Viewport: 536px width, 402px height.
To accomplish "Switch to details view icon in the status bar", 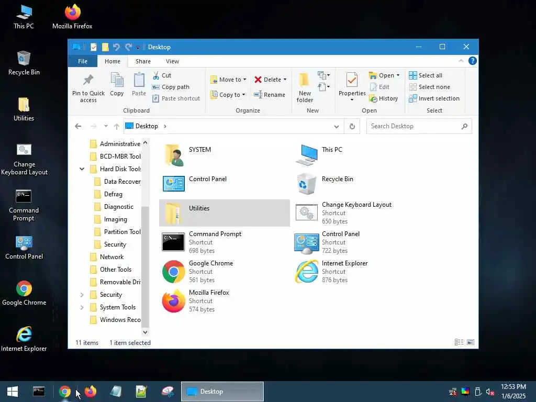I will [x=459, y=342].
